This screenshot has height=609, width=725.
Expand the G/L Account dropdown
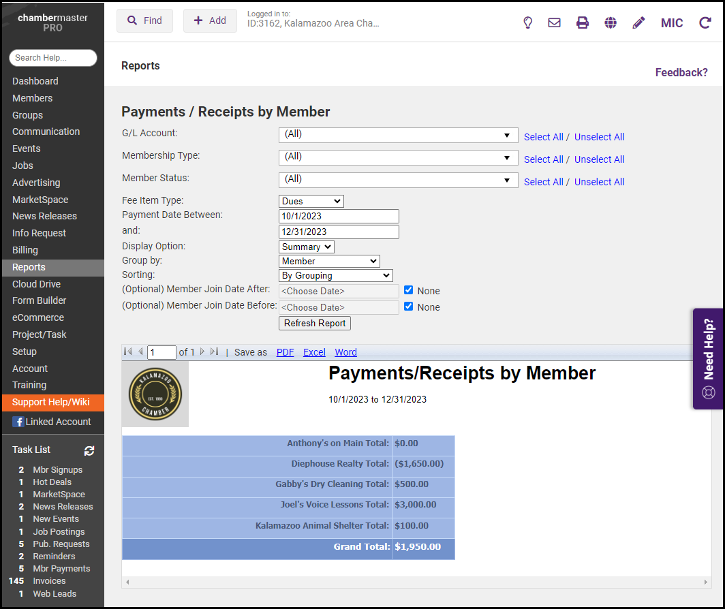click(x=398, y=135)
